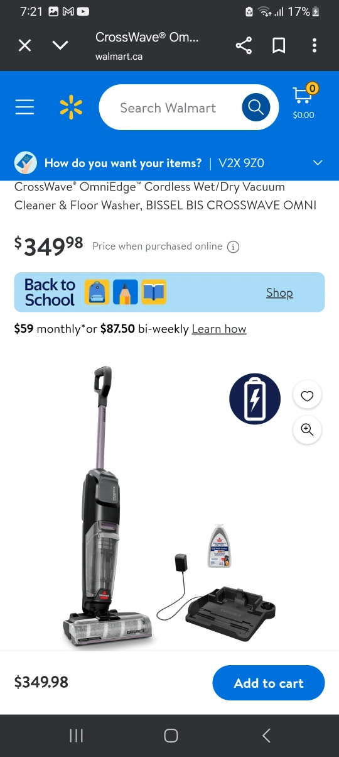
Task: Zoom into the product image with magnifier
Action: point(307,429)
